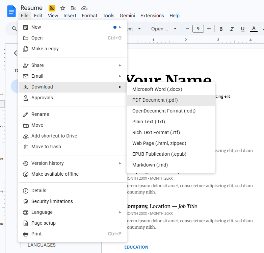Toggle underline formatting
The image size is (264, 253).
pyautogui.click(x=243, y=29)
